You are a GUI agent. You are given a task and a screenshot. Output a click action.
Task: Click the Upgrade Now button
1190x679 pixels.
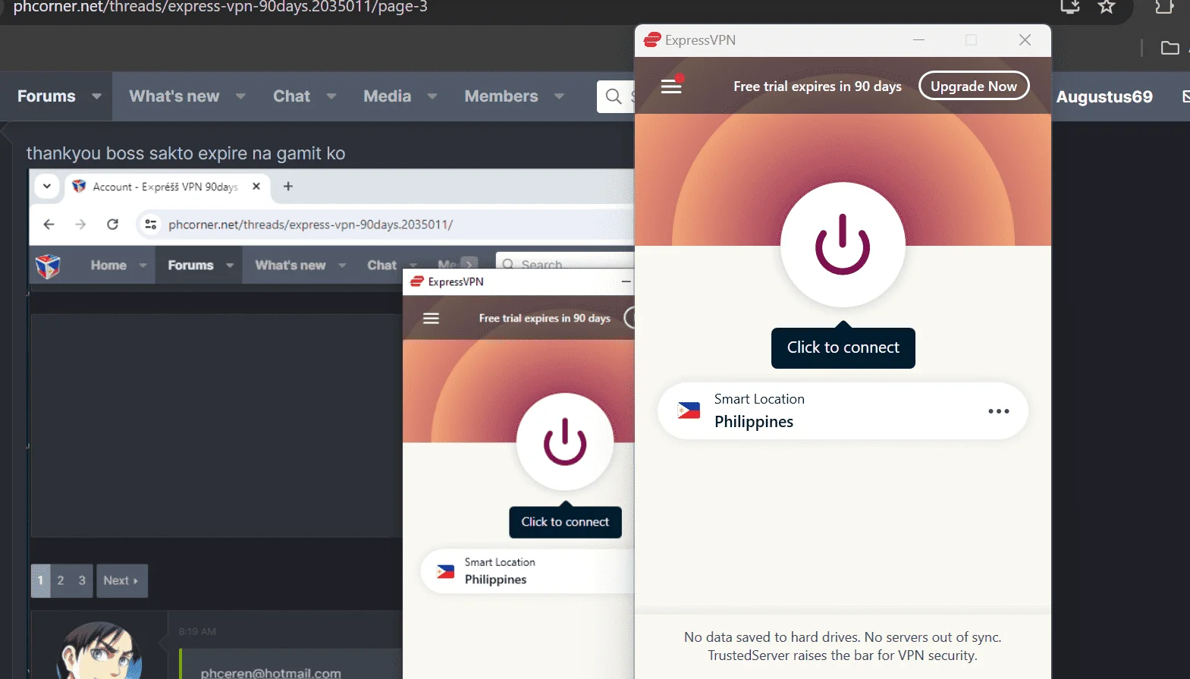[974, 86]
